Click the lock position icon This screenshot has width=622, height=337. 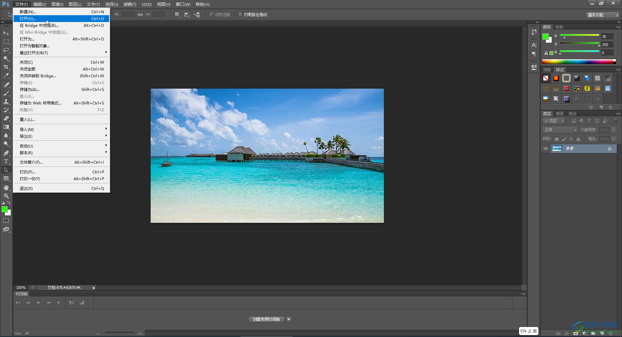click(x=571, y=139)
